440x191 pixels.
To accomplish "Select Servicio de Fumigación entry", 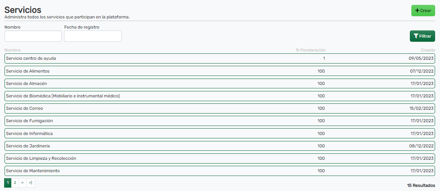I will [30, 121].
